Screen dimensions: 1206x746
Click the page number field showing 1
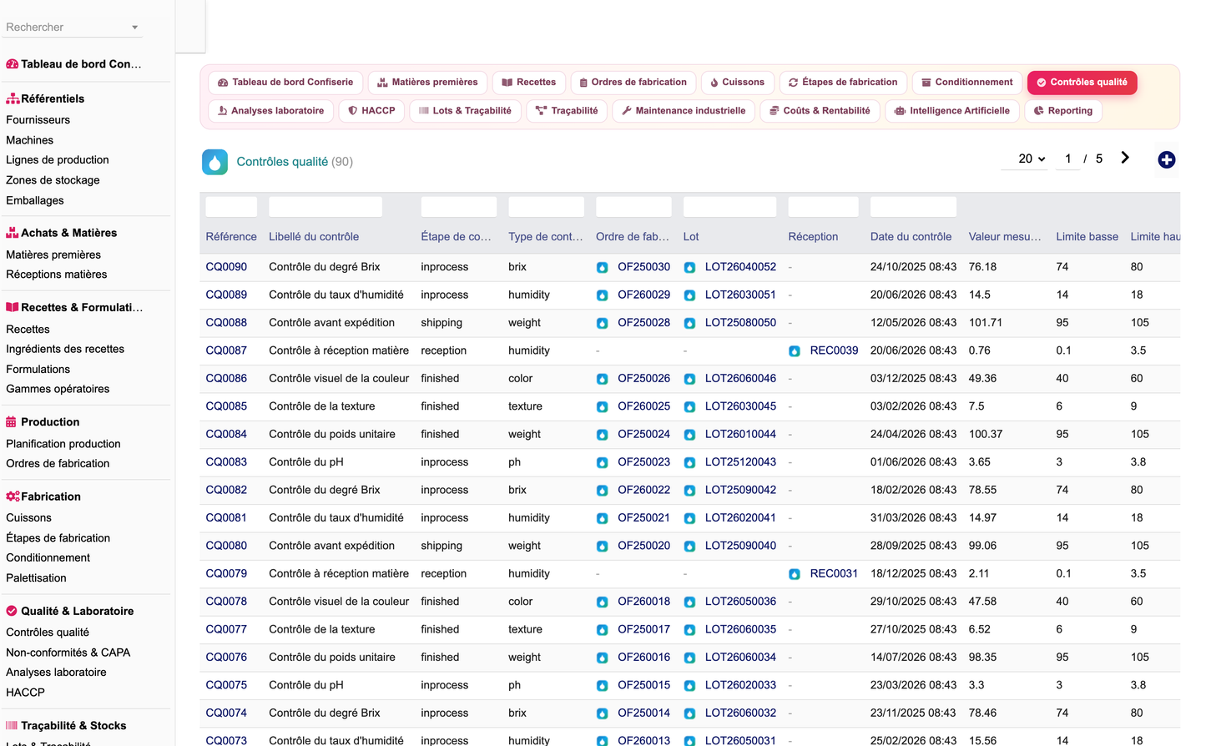1067,159
